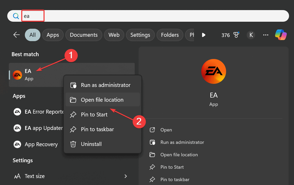Click the pin icon beside context Pin to Start
Screen dimensions: 294x185
pos(73,115)
